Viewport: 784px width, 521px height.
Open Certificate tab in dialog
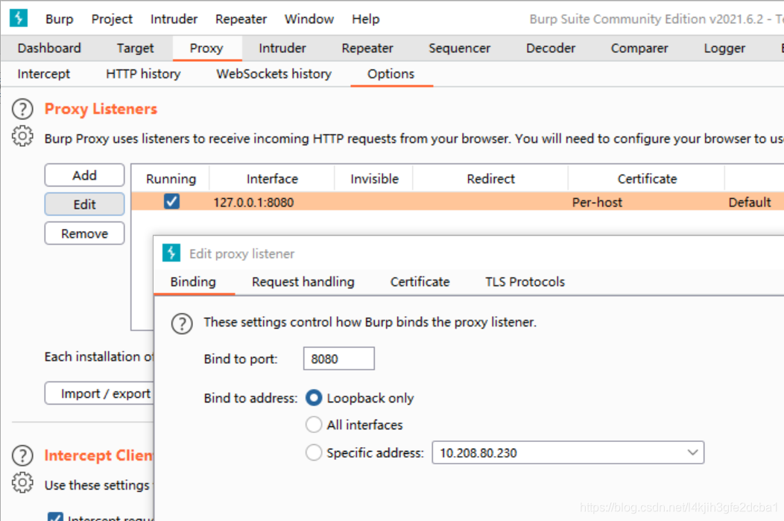click(x=420, y=282)
